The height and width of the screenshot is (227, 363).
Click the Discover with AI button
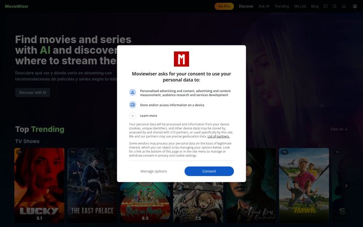(32, 92)
